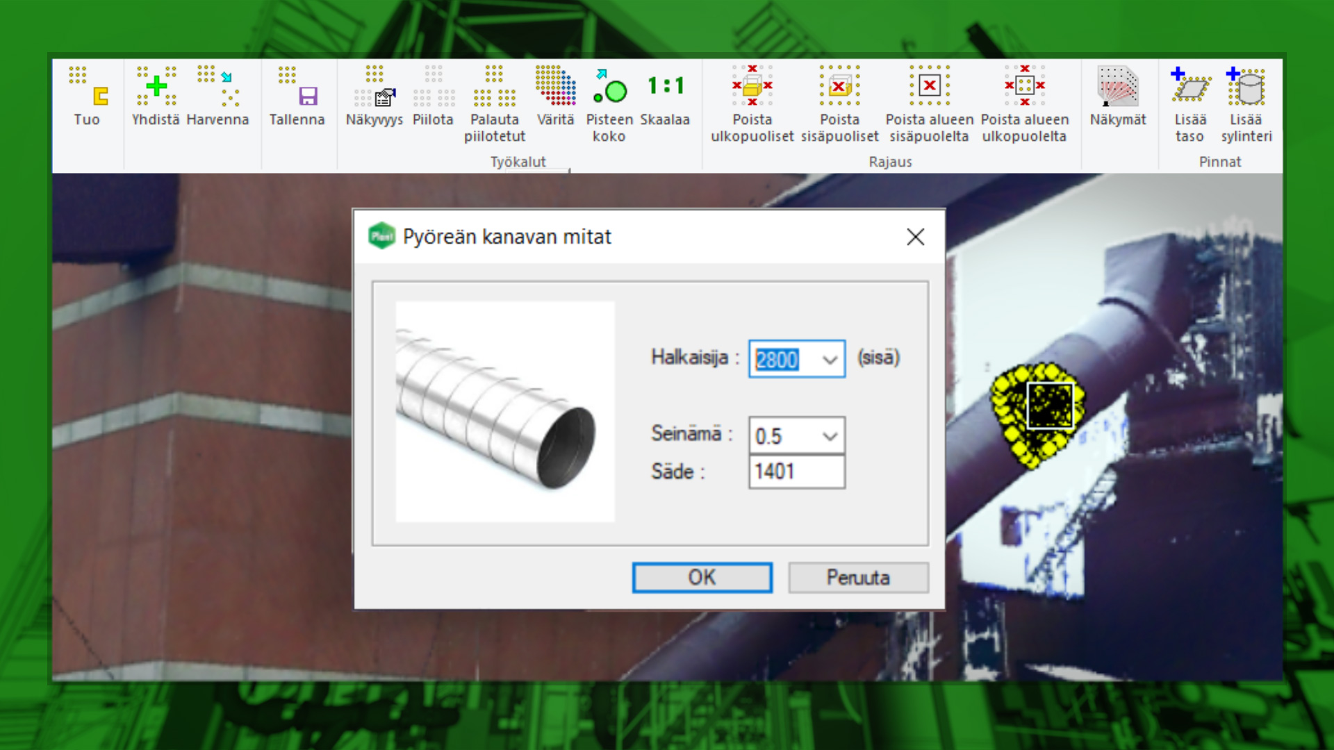Image resolution: width=1334 pixels, height=750 pixels.
Task: Confirm the dialog with OK
Action: [702, 578]
